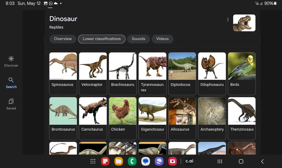Open the Velociraptor card
Viewport: 282px width, 168px height.
tap(93, 74)
